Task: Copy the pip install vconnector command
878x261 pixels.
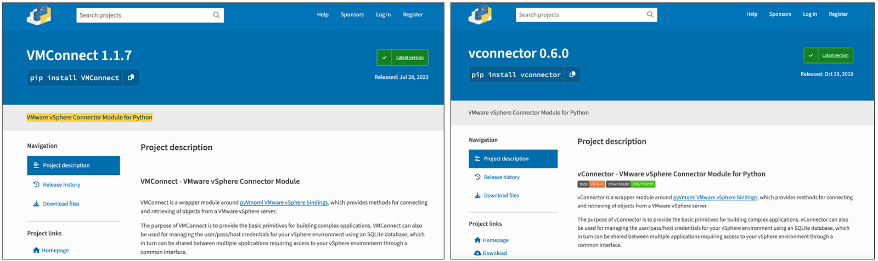Action: tap(572, 74)
